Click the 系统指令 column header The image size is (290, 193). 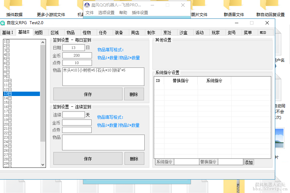pos(214,81)
